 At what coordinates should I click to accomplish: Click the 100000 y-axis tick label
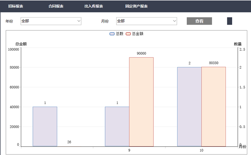(x=14, y=49)
